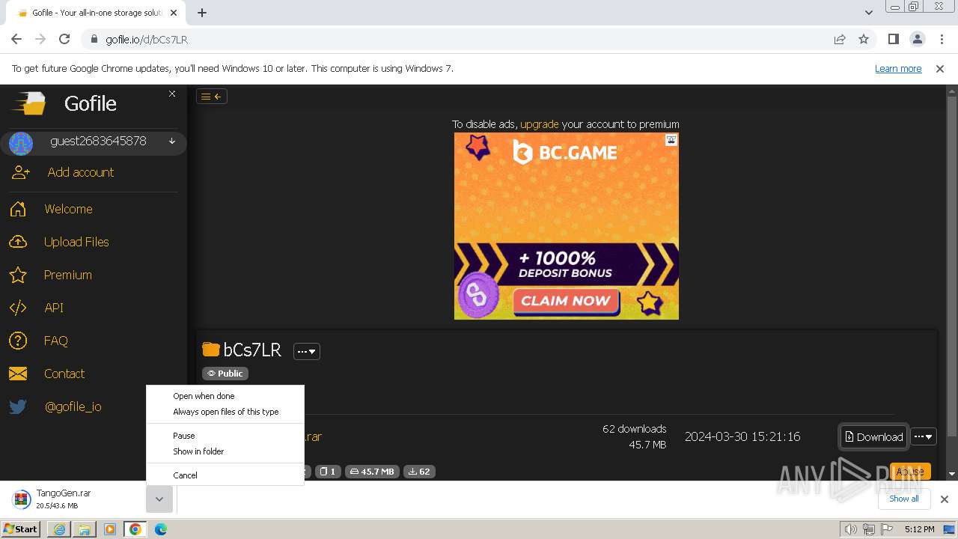Toggle the Chrome side panel
This screenshot has height=539, width=958.
[893, 39]
